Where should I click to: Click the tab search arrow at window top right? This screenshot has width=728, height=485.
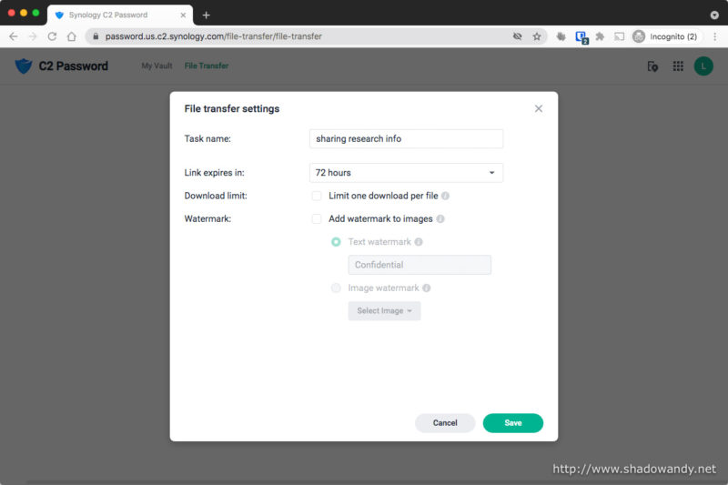pyautogui.click(x=714, y=15)
